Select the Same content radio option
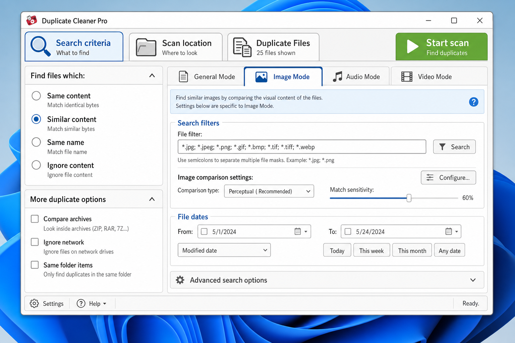This screenshot has height=343, width=515. (36, 96)
